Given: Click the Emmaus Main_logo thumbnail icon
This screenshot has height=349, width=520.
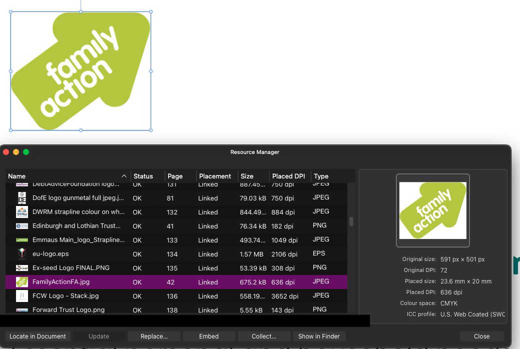Looking at the screenshot, I should 22,240.
